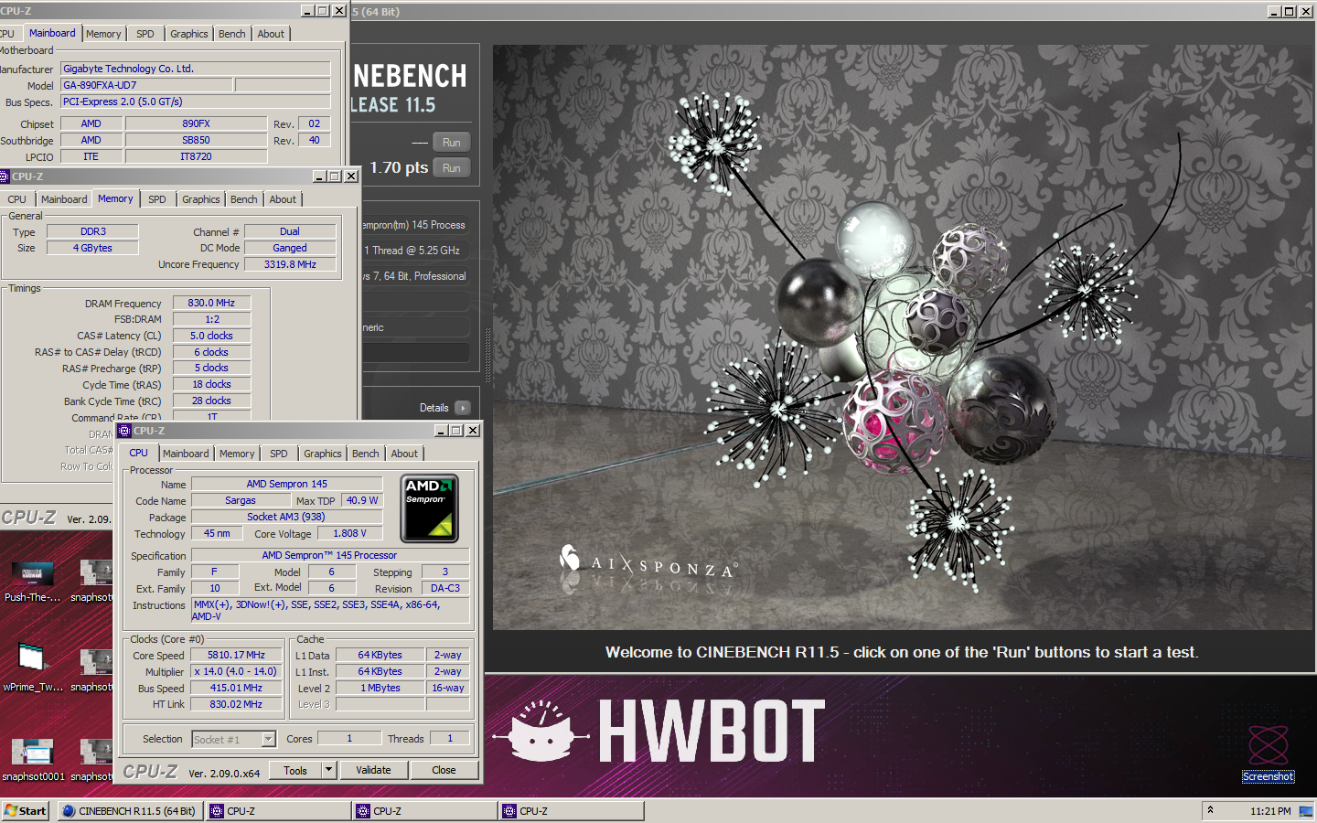This screenshot has width=1317, height=823.
Task: Click the Level 2 cache value 1 MBytes
Action: pyautogui.click(x=380, y=688)
